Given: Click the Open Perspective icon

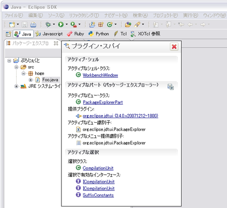Looking at the screenshot, I should tap(8, 34).
